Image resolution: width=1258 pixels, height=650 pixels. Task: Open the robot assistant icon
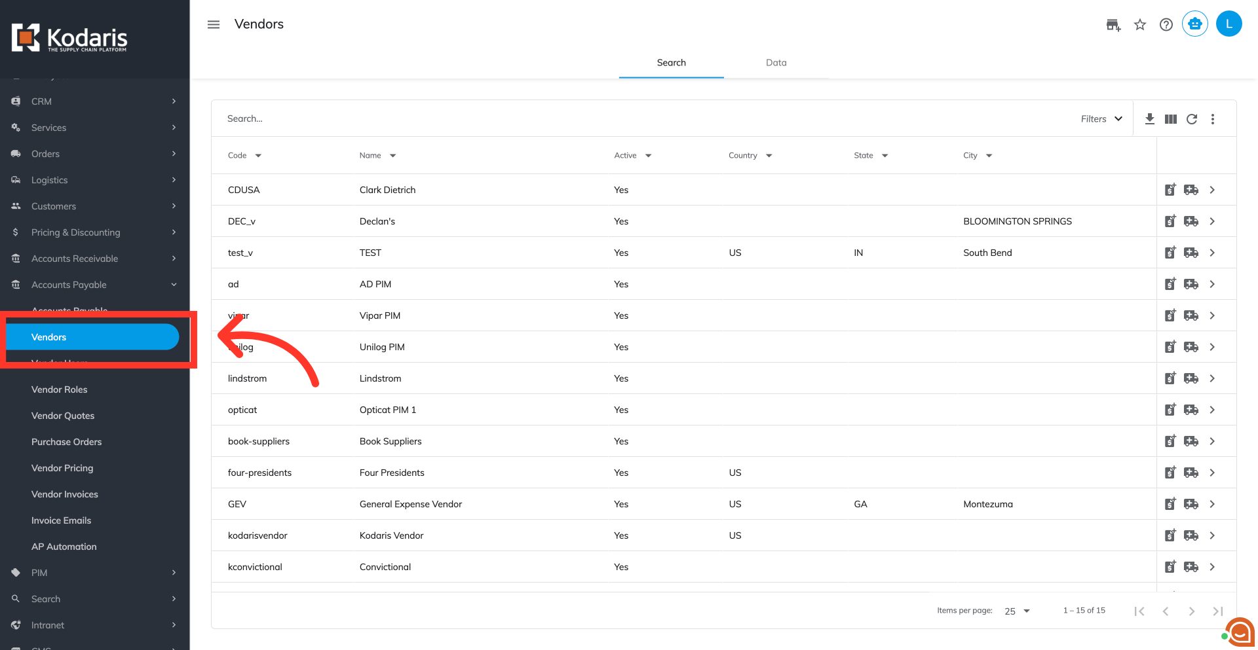coord(1195,24)
